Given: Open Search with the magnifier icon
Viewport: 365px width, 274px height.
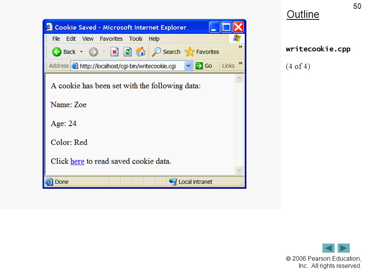Looking at the screenshot, I should click(156, 52).
